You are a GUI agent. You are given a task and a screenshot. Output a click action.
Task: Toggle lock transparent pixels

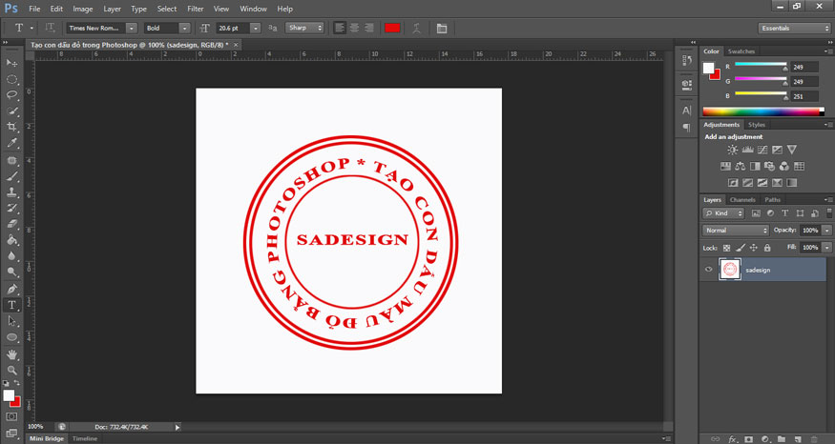[726, 248]
